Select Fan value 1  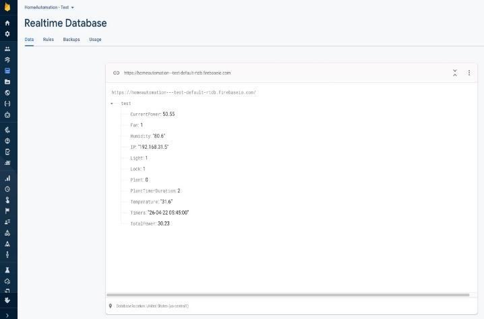click(142, 125)
